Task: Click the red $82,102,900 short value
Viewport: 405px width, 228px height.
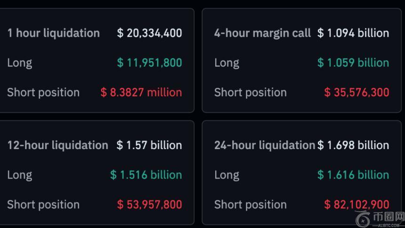Action: (356, 204)
